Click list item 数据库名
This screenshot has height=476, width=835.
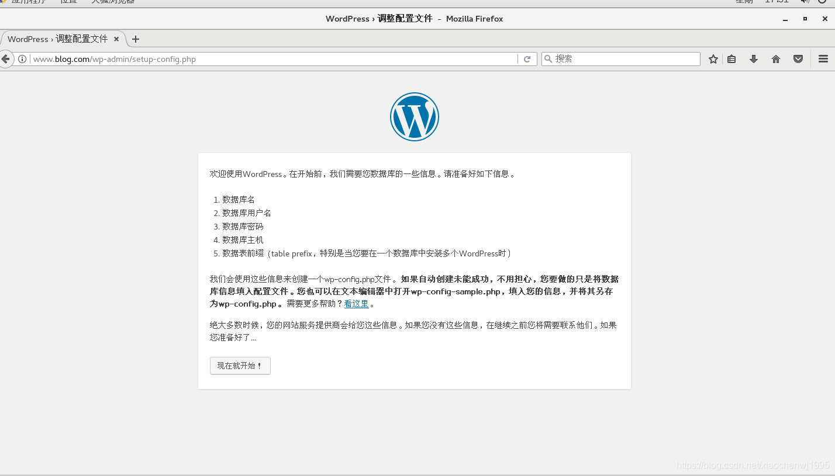(x=239, y=200)
